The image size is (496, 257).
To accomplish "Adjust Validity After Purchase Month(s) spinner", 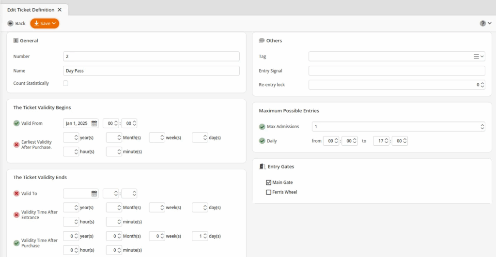I will (x=119, y=236).
